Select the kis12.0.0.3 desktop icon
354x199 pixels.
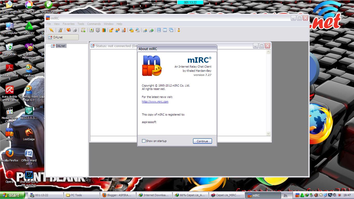[x=29, y=113]
